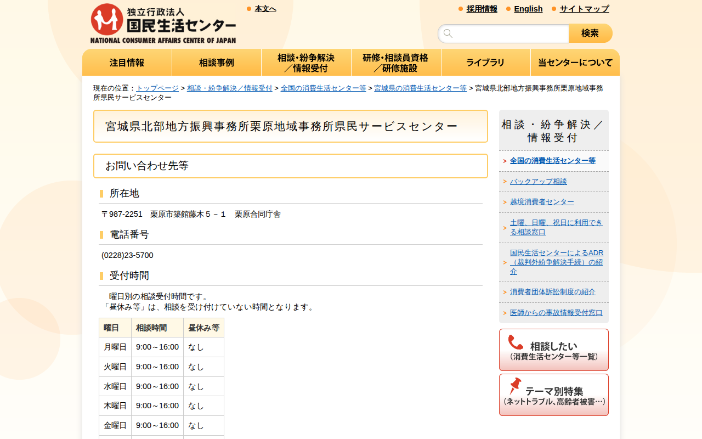Switch the site language via the English link
The image size is (702, 439).
[528, 9]
